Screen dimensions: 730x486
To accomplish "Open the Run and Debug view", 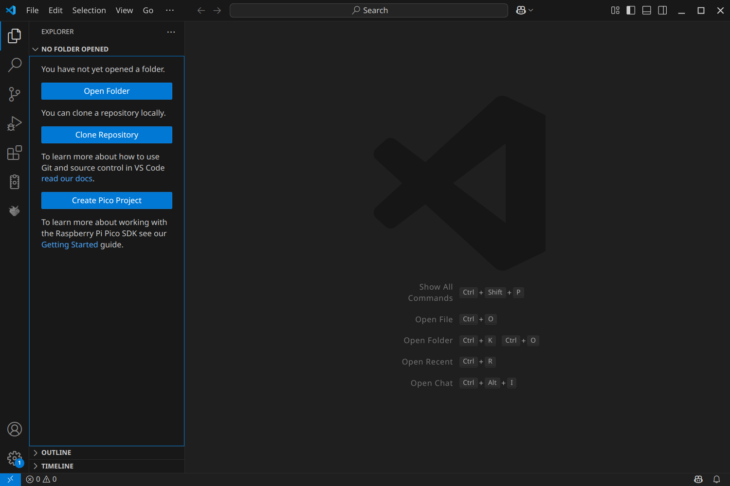I will (15, 123).
